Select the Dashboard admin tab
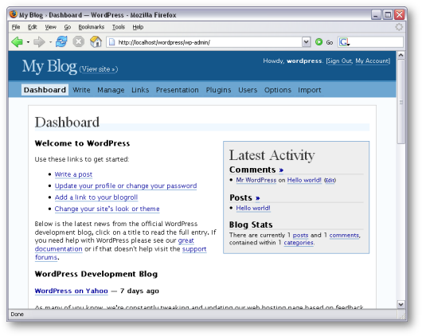 click(x=45, y=90)
